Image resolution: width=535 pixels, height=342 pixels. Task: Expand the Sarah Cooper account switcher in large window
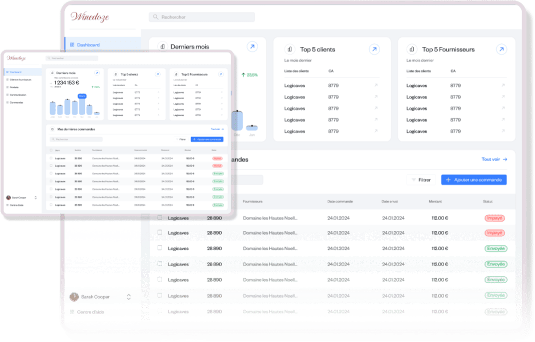coord(128,297)
